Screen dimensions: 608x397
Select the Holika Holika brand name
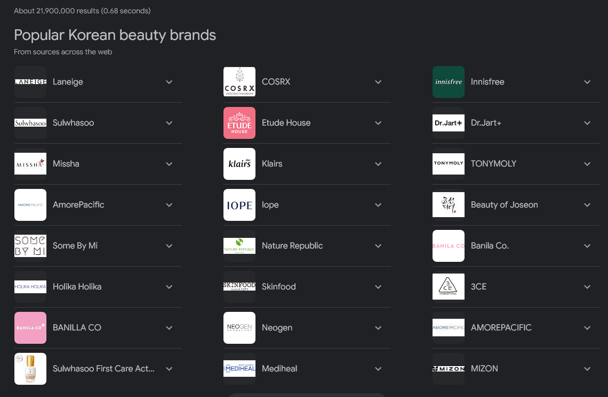coord(77,287)
